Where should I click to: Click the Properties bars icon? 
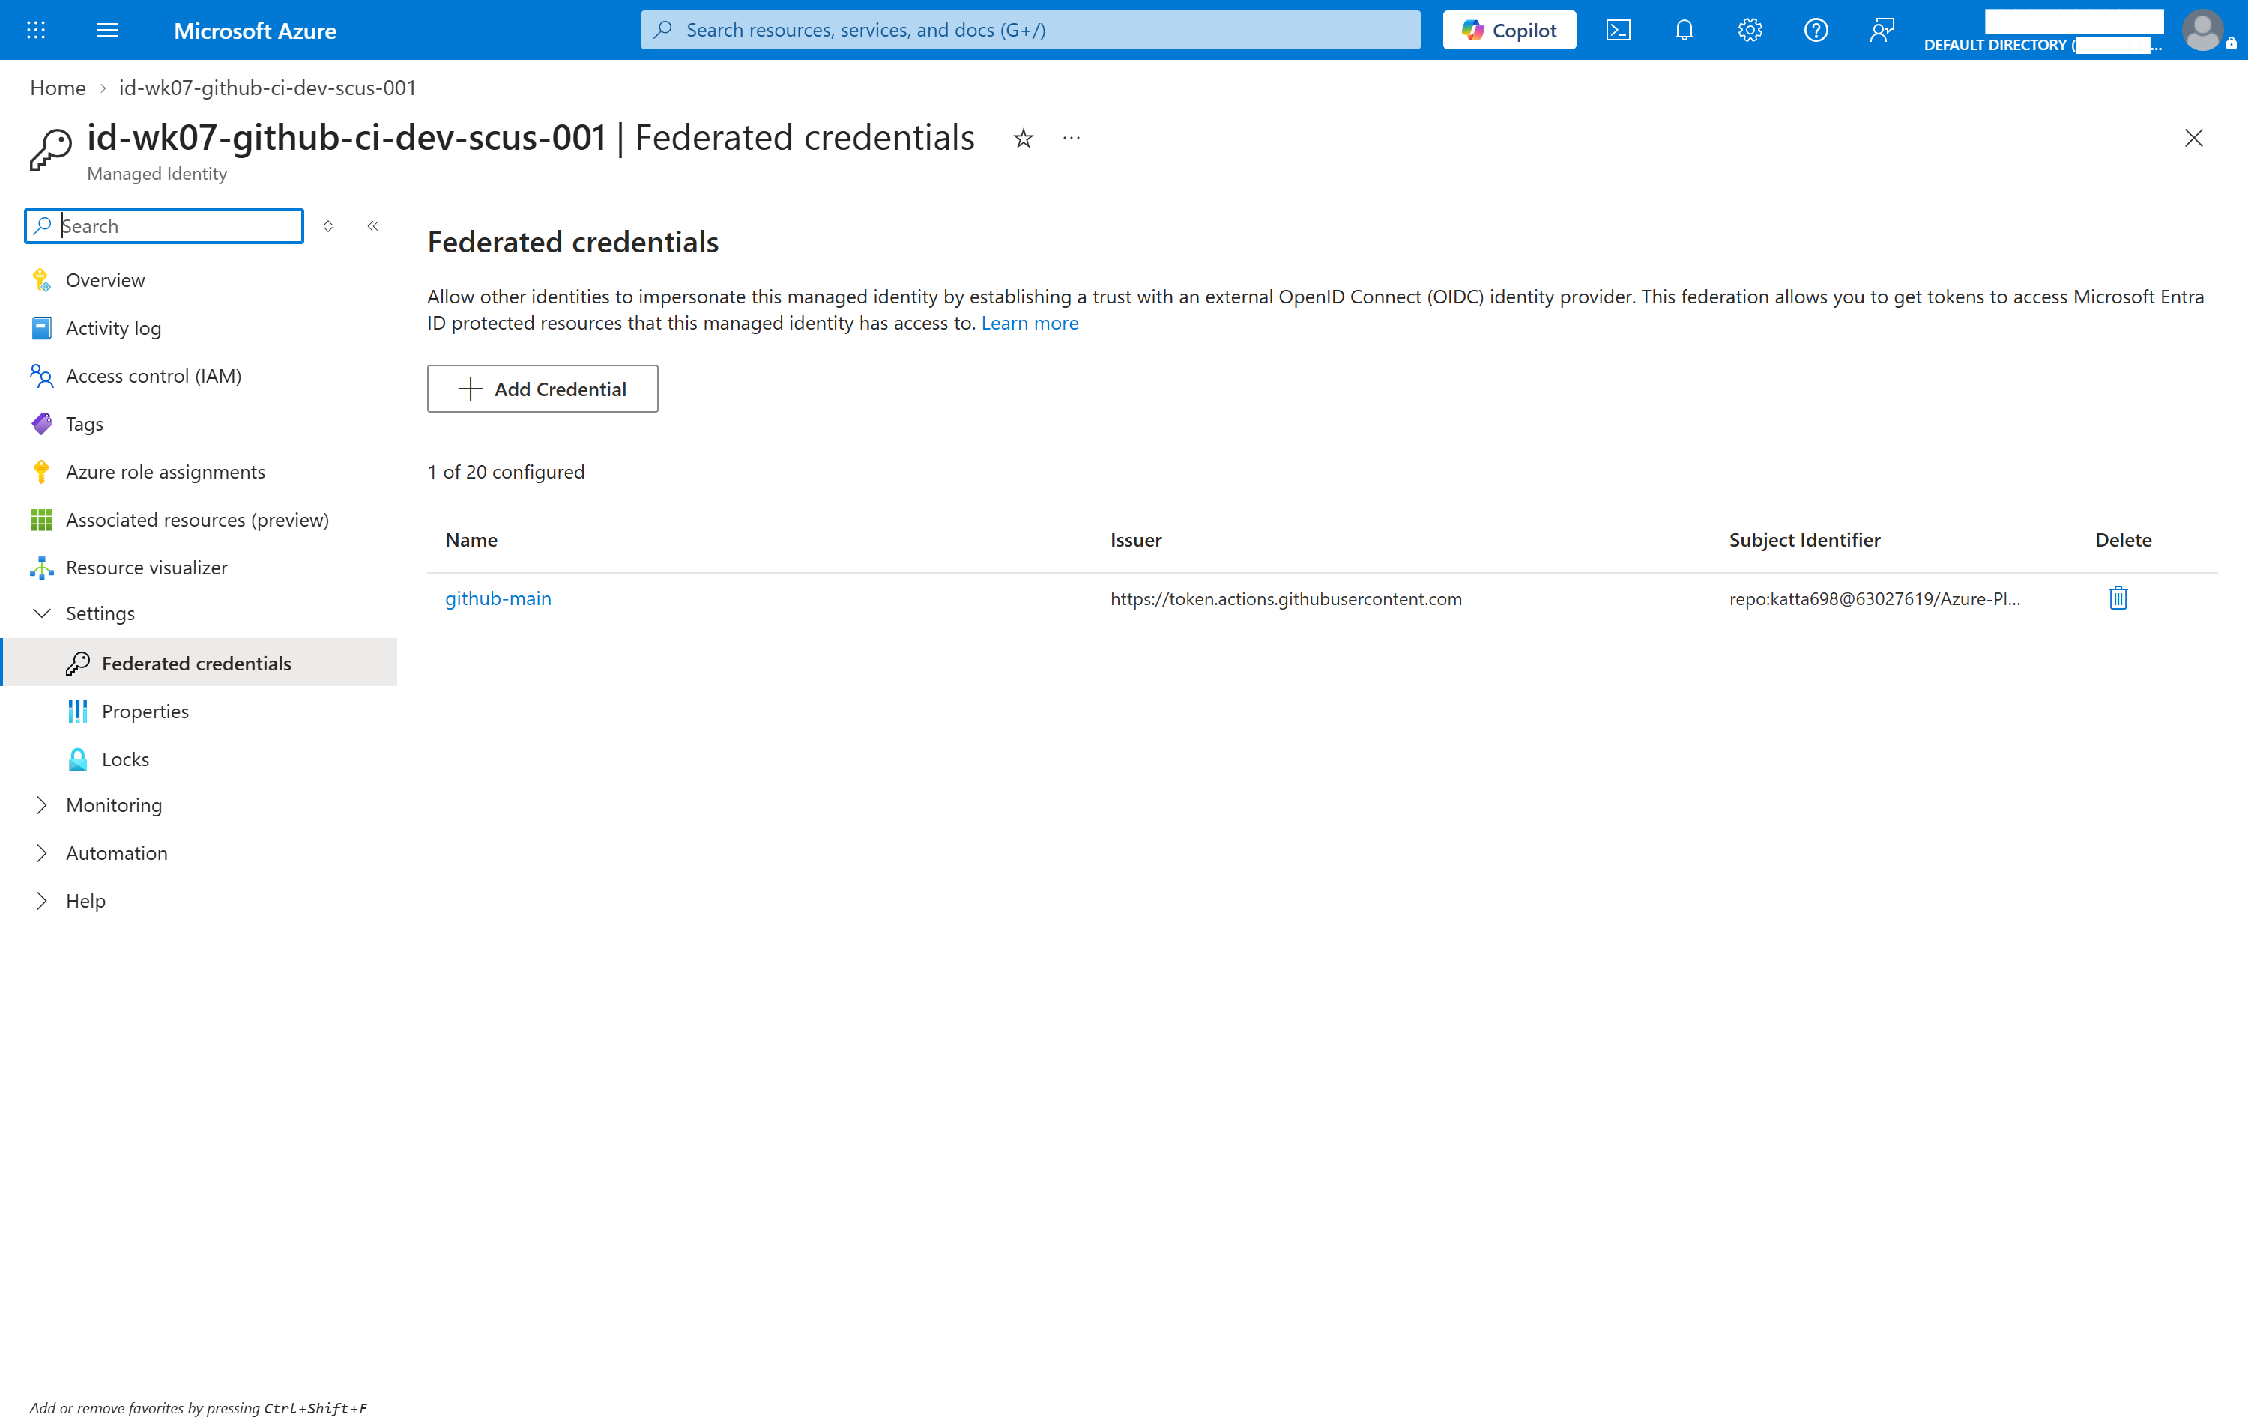(x=77, y=711)
